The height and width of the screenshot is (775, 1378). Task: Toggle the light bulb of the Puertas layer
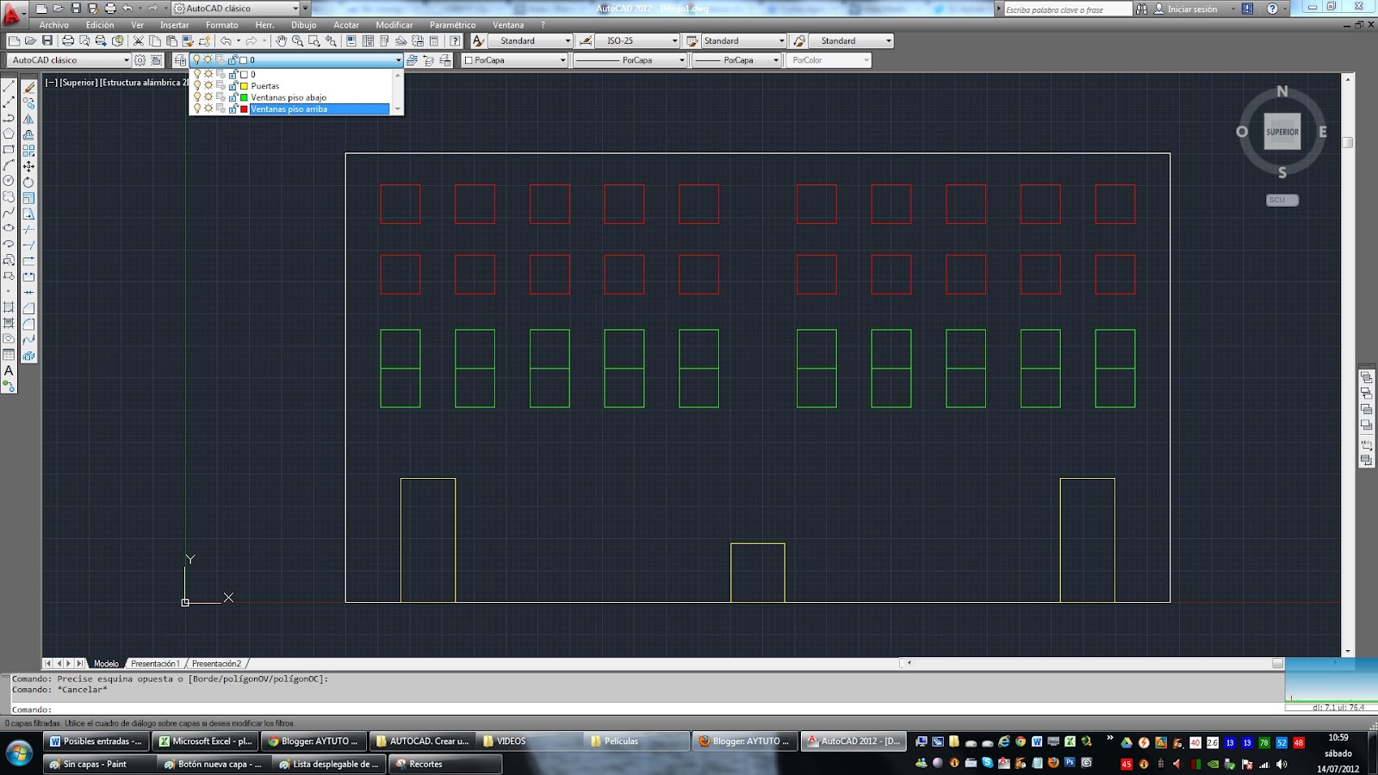coord(197,86)
